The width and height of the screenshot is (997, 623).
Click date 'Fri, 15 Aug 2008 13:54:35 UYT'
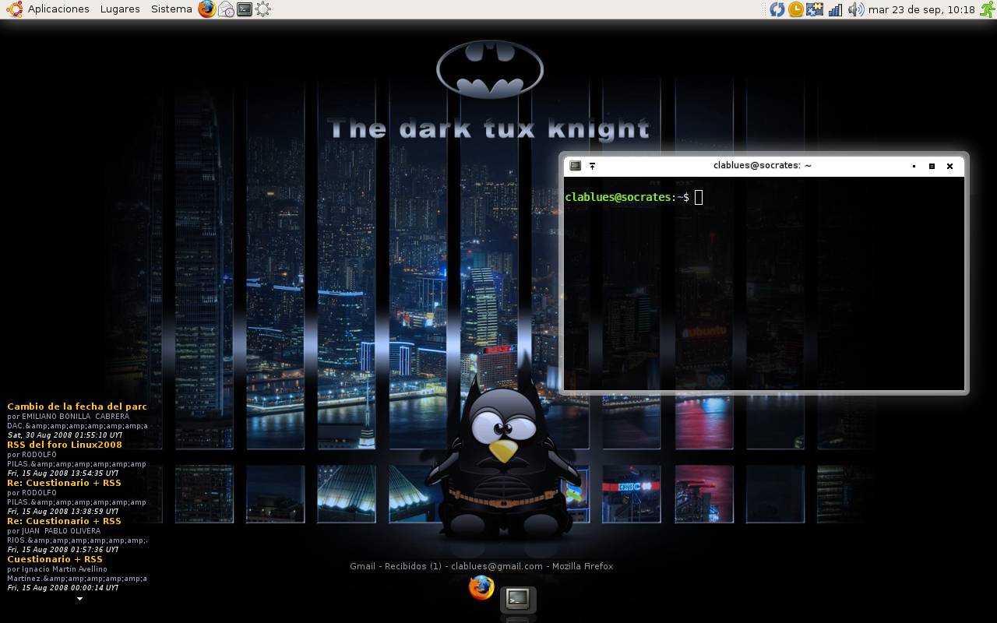pyautogui.click(x=63, y=473)
